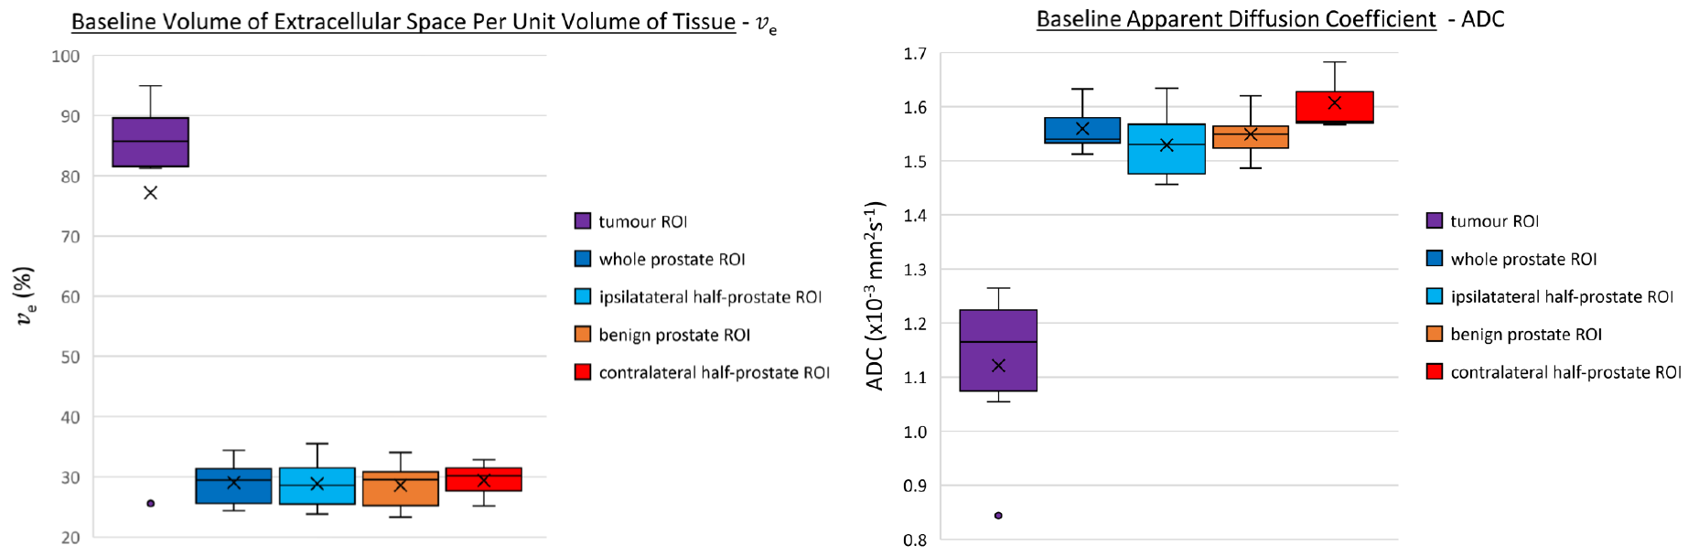Viewport: 1699px width, 556px height.
Task: Click the whole prostate ROI swatch in the ve legend
Action: (x=583, y=259)
